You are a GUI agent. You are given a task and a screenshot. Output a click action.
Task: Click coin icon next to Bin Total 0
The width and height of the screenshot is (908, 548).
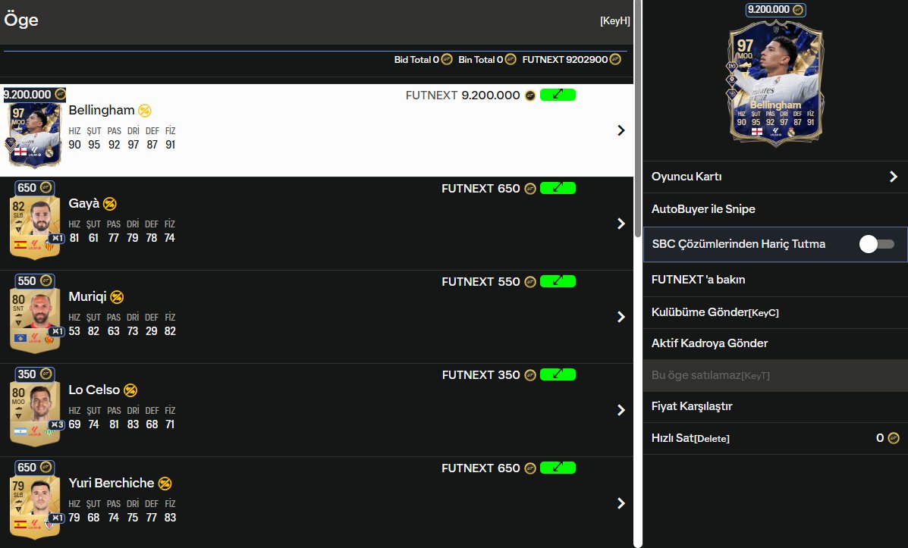point(511,59)
